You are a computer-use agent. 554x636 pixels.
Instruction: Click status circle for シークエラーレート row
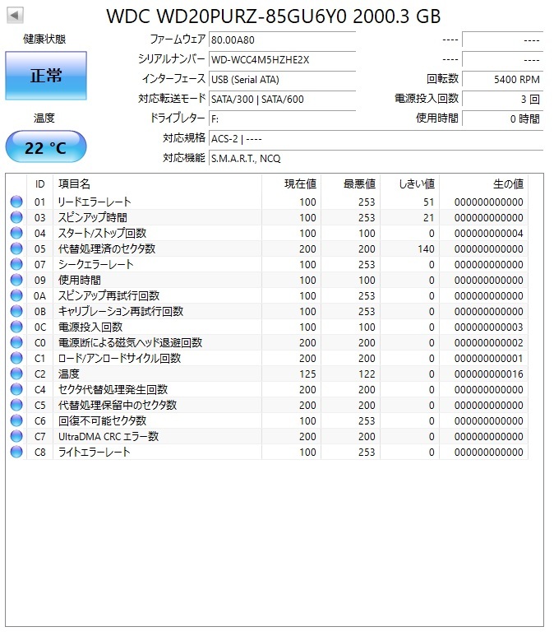coord(16,264)
